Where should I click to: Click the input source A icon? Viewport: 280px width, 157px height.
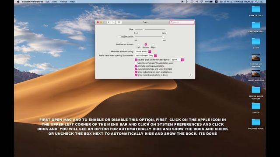pos(216,2)
